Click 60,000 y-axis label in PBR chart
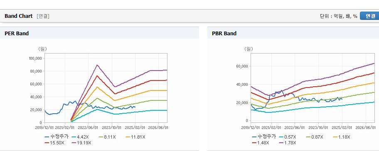This screenshot has height=151, width=379. 242,66
